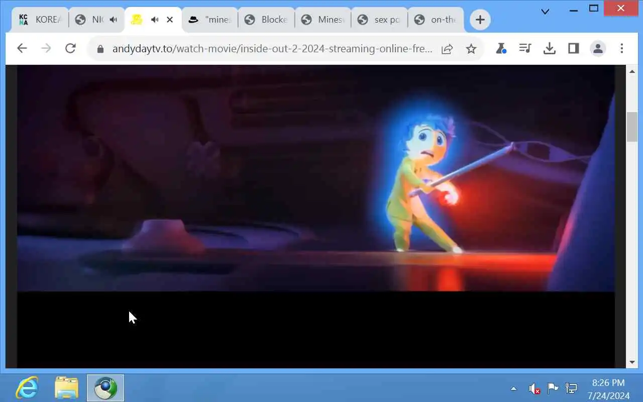The width and height of the screenshot is (643, 402).
Task: Open Action Center flag icon
Action: pos(553,388)
